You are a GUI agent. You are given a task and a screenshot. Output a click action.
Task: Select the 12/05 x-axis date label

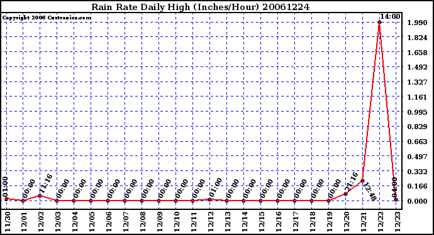tap(92, 222)
